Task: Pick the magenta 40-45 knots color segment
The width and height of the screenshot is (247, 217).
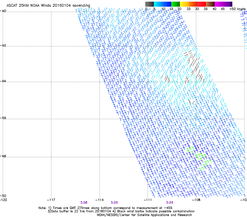Action: pyautogui.click(x=219, y=4)
